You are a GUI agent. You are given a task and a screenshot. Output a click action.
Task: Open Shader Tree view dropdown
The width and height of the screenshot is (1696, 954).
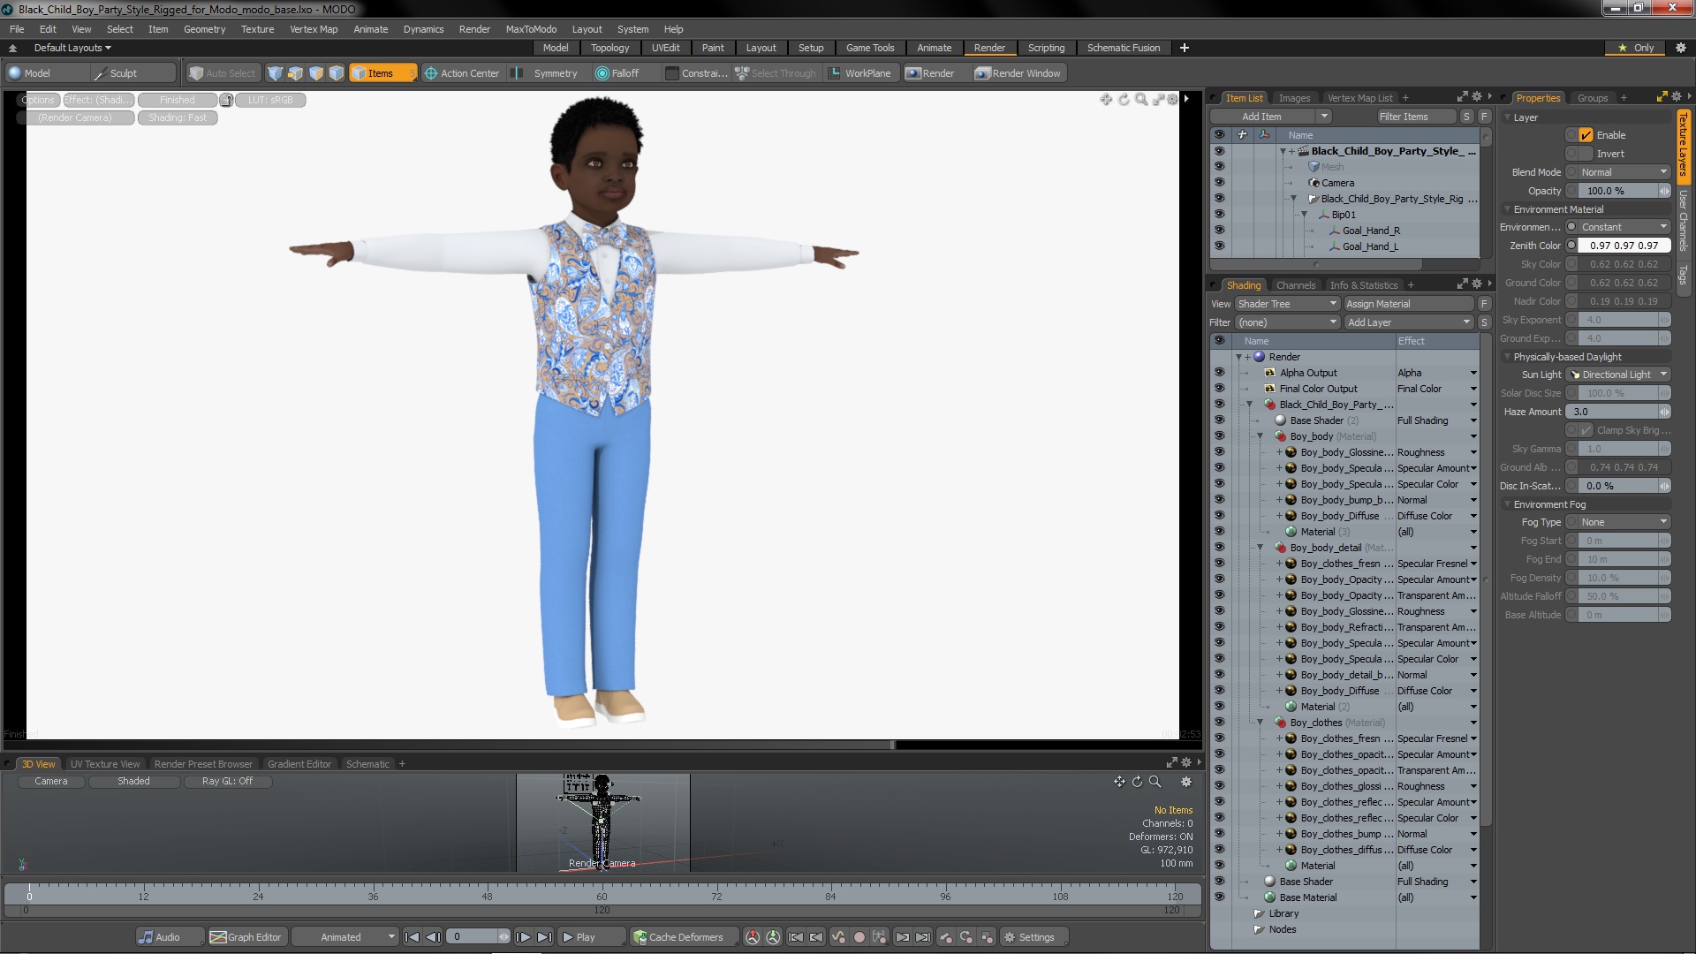point(1287,304)
